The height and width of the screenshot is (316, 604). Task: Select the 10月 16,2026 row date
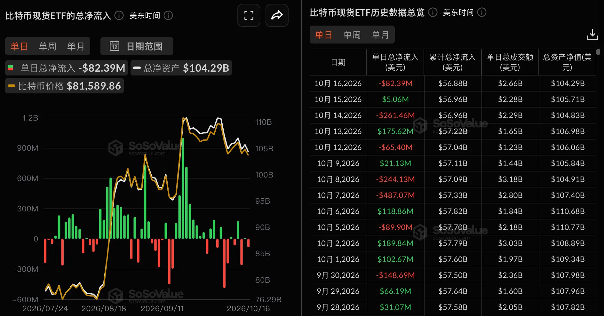338,83
